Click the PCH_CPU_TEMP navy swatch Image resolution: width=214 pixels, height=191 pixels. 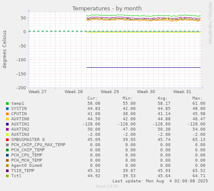7,155
